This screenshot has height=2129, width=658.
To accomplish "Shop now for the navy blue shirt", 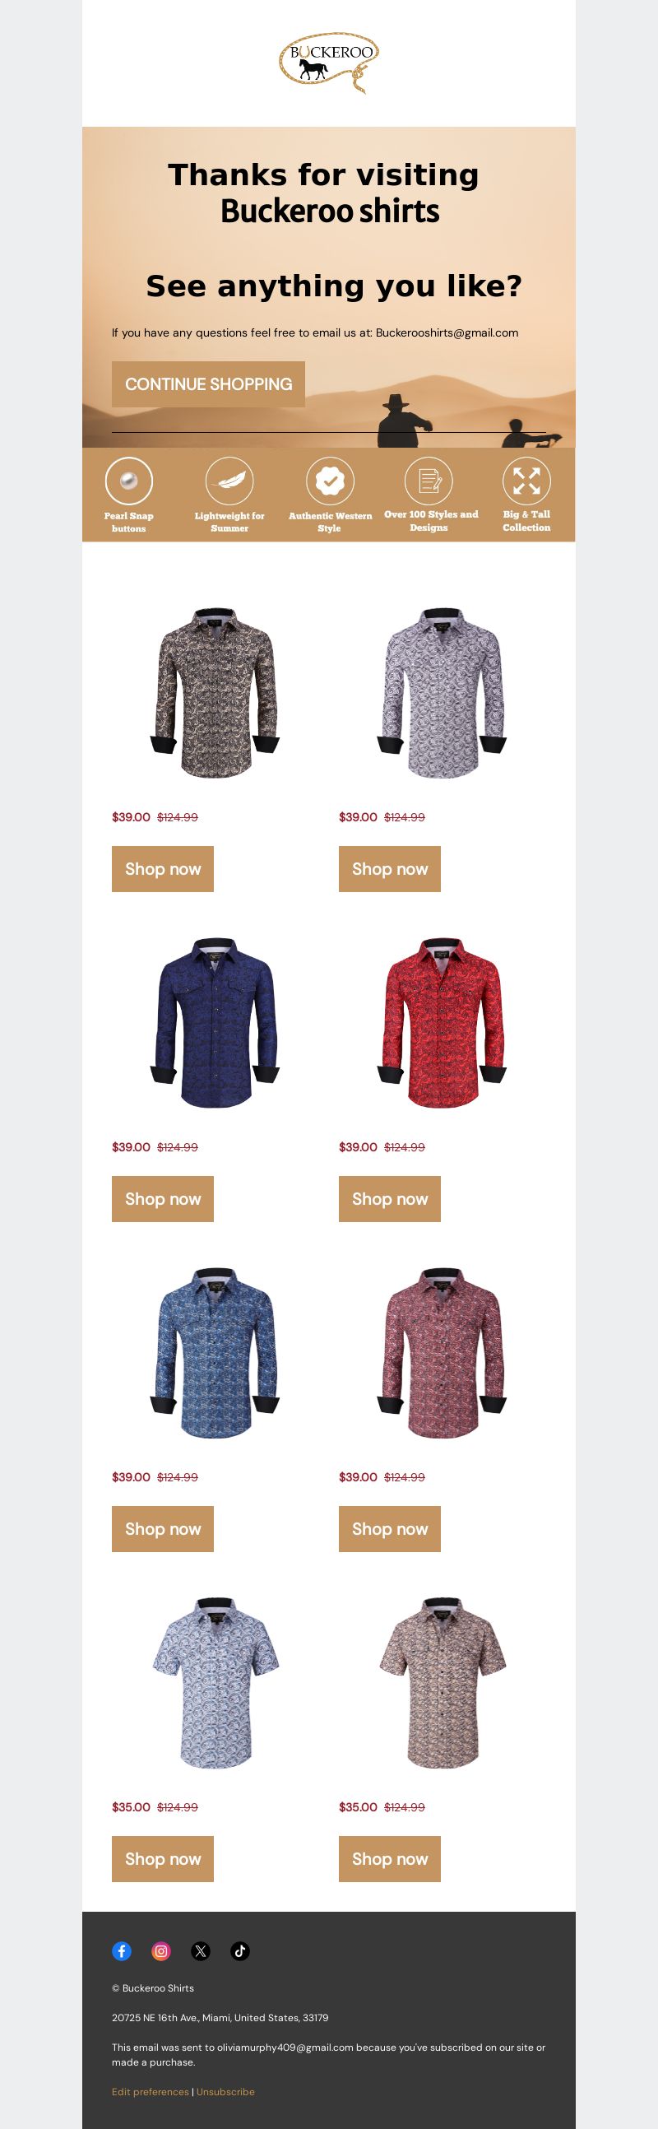I will 163,1198.
